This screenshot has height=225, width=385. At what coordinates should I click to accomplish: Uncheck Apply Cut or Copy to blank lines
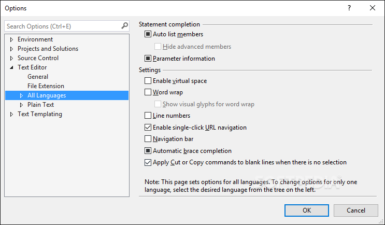(x=148, y=162)
